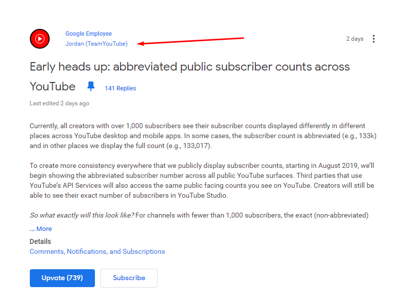The height and width of the screenshot is (304, 409).
Task: Click the italic 'So what exactly will this look like?' text
Action: pyautogui.click(x=82, y=215)
